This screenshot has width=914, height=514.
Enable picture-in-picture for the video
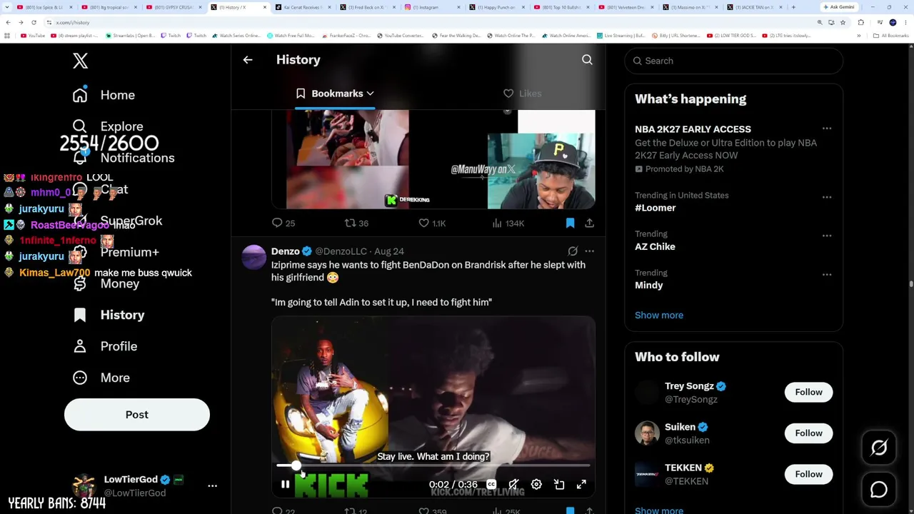[x=559, y=485]
